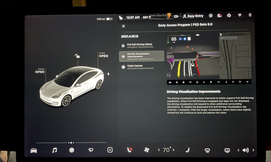Activate the windshield wiper icon

pos(91,150)
